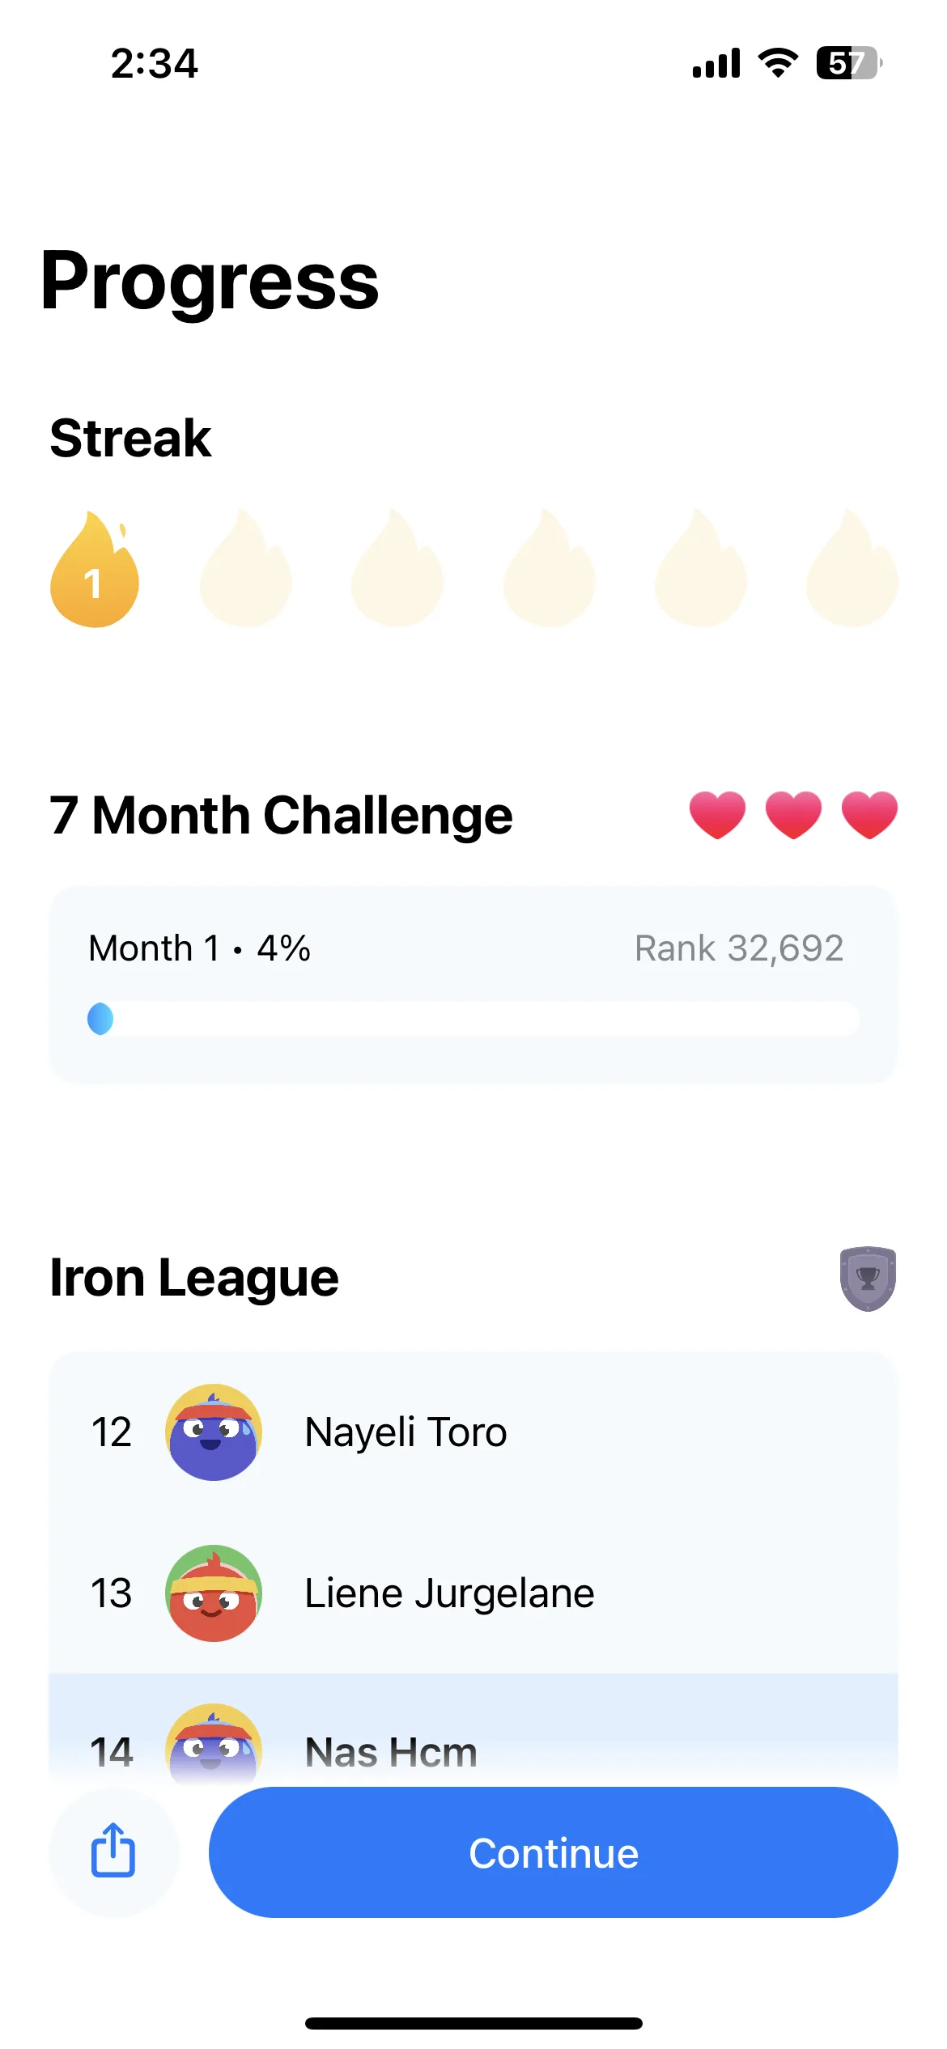
Task: Tap the Rank 32,692 label
Action: [739, 948]
